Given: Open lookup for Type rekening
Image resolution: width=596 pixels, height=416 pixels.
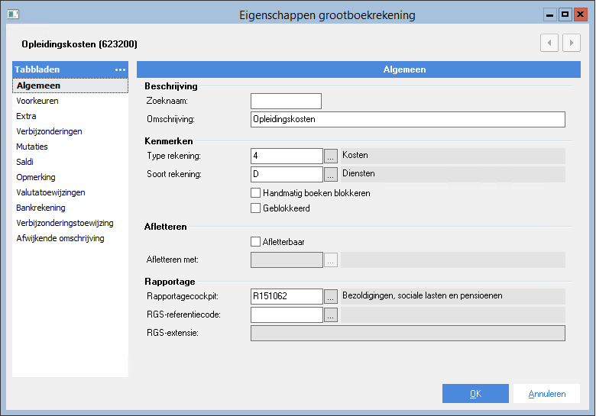Looking at the screenshot, I should point(331,156).
